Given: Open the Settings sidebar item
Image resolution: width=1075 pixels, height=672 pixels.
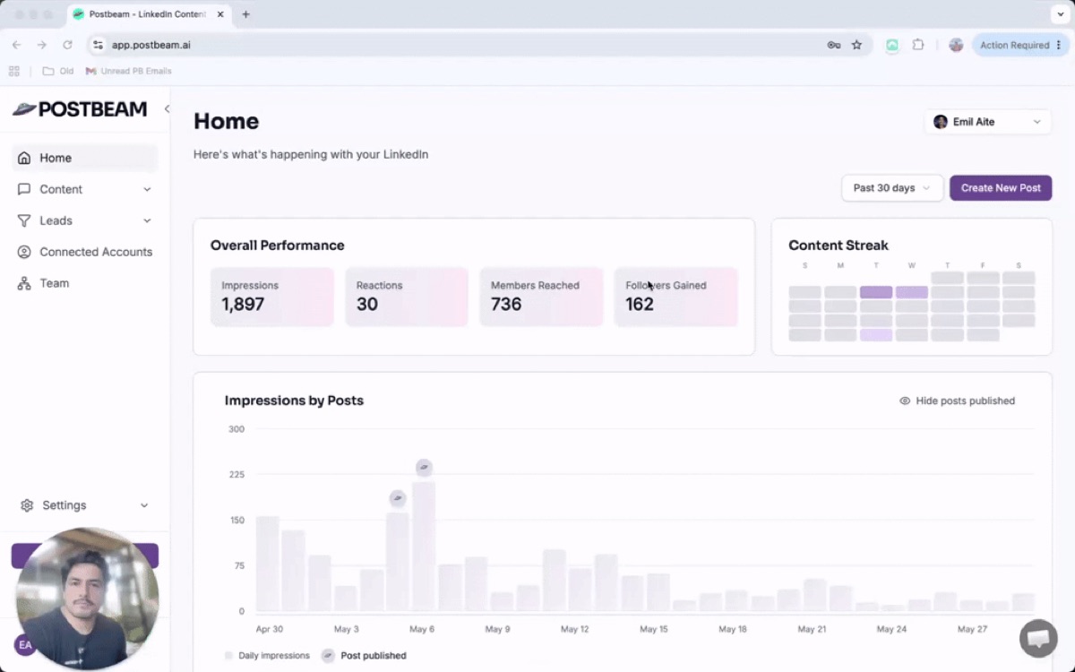Looking at the screenshot, I should click(85, 505).
